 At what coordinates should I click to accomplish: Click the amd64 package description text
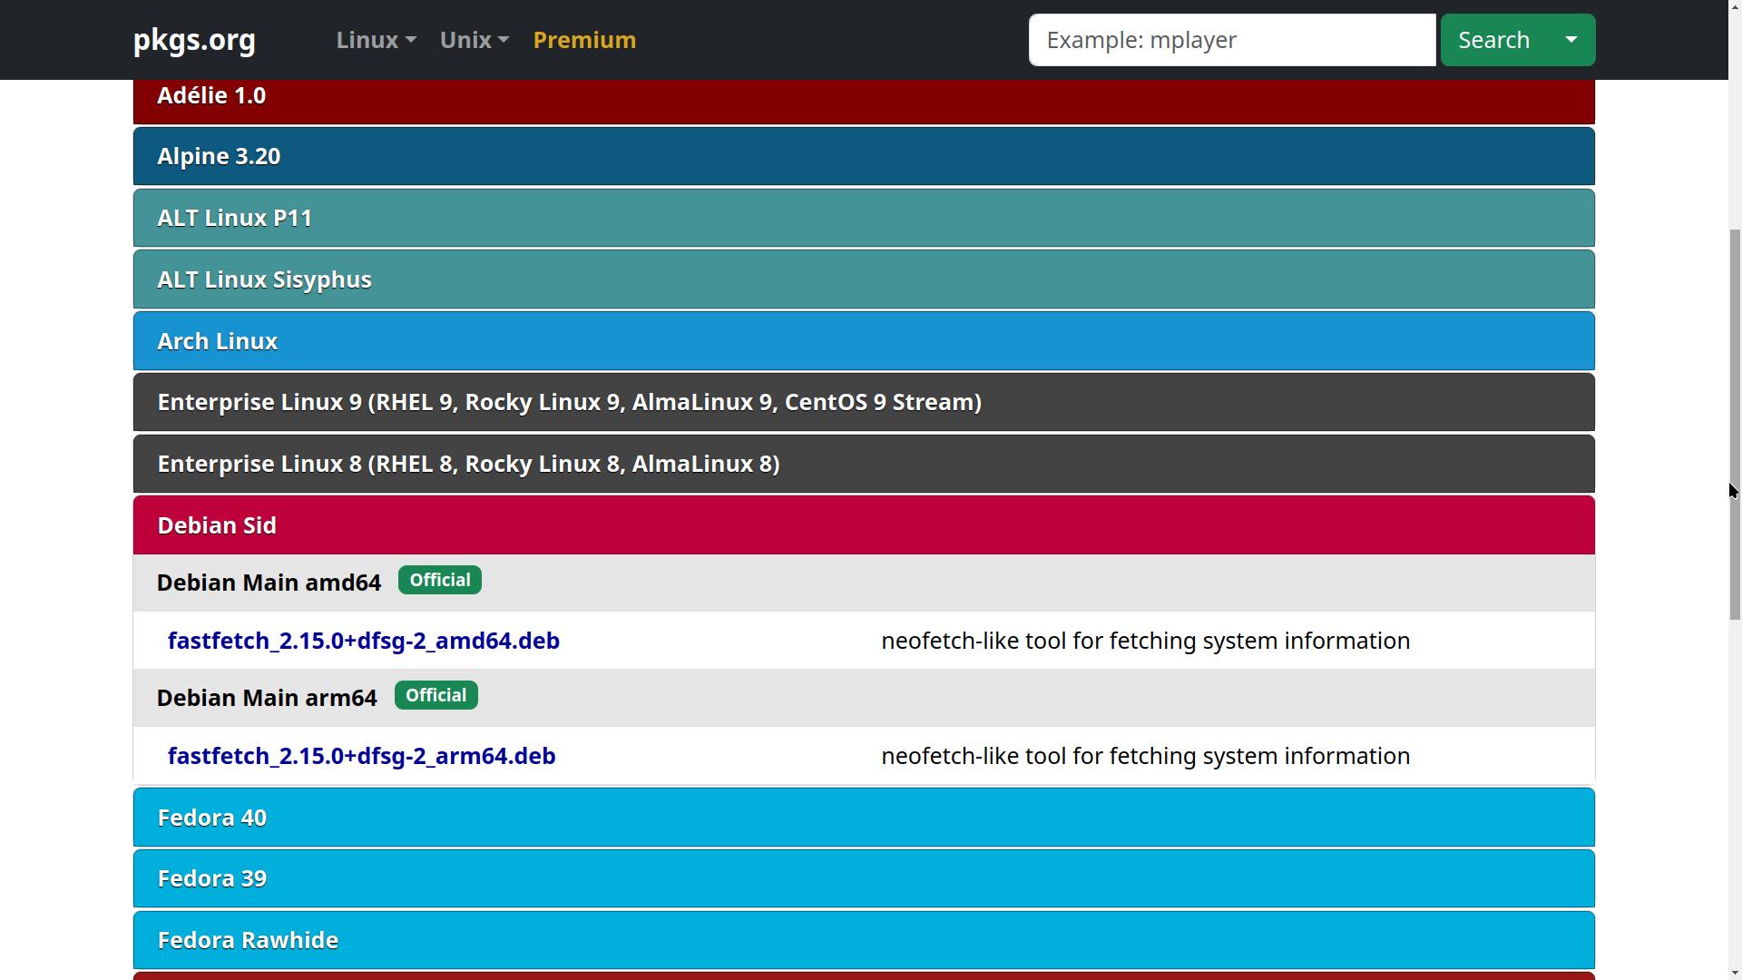coord(1146,641)
